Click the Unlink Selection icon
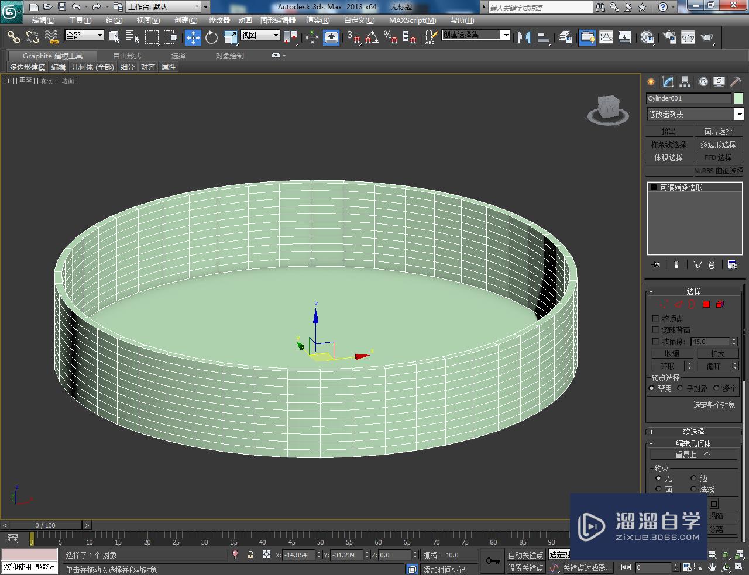 coord(32,37)
